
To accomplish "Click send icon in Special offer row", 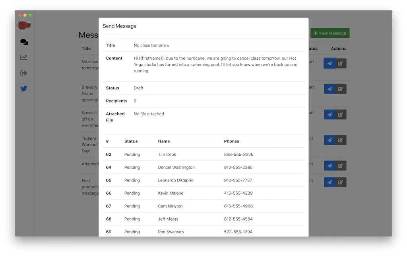I will coord(329,115).
